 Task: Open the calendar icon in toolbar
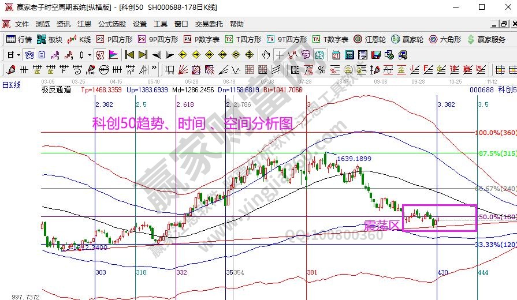336,55
